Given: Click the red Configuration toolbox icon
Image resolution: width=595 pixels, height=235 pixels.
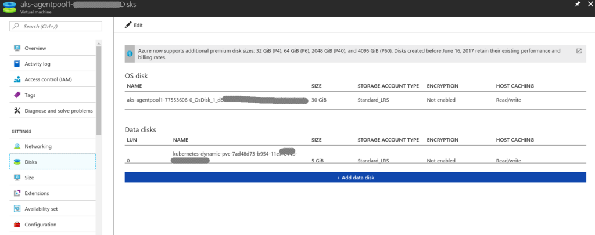Looking at the screenshot, I should [17, 225].
